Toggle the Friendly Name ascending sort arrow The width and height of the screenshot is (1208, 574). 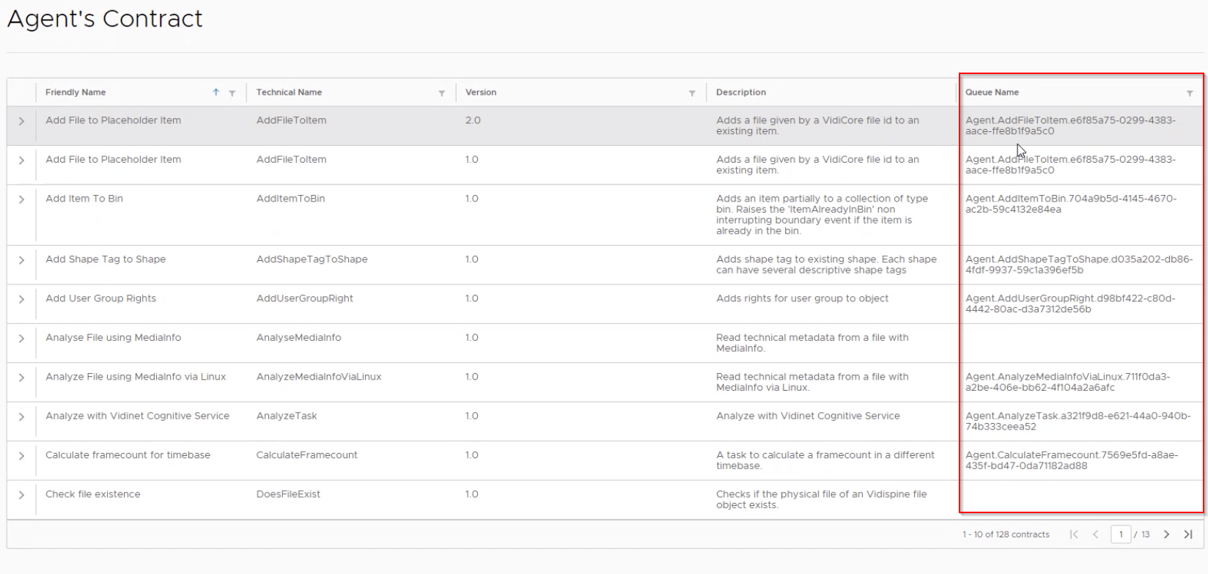tap(216, 92)
